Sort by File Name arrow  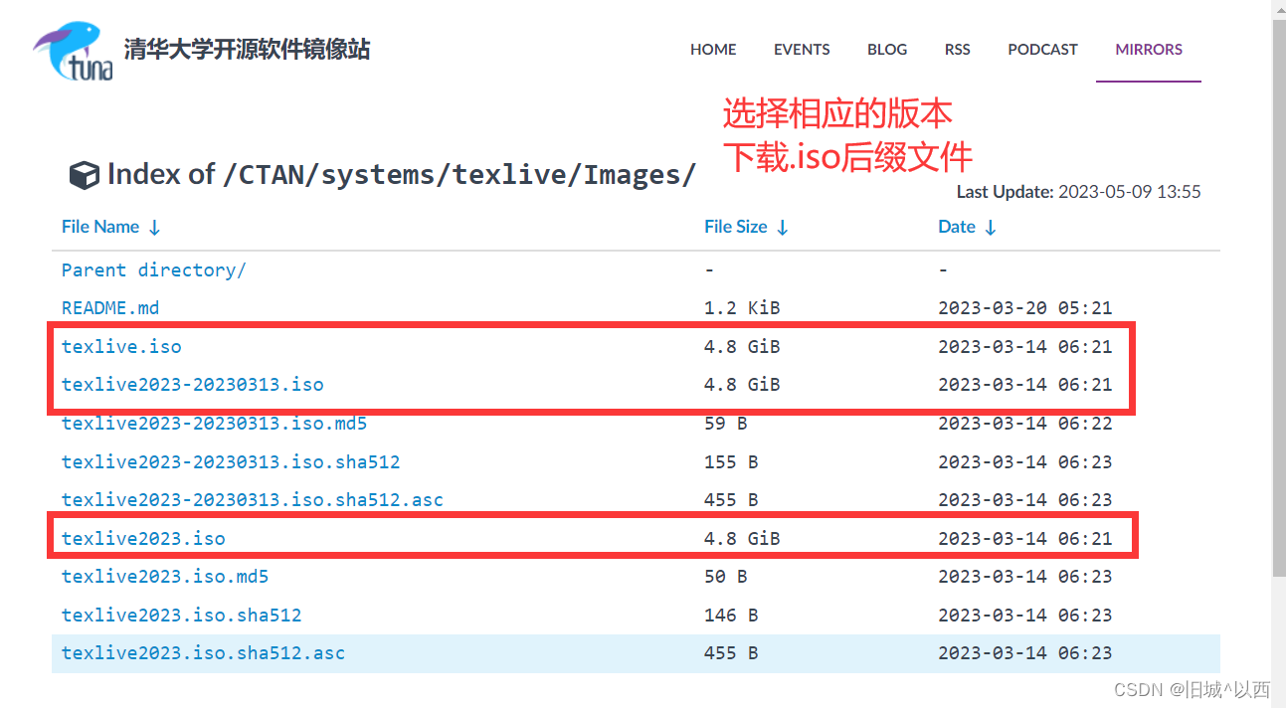tap(154, 228)
